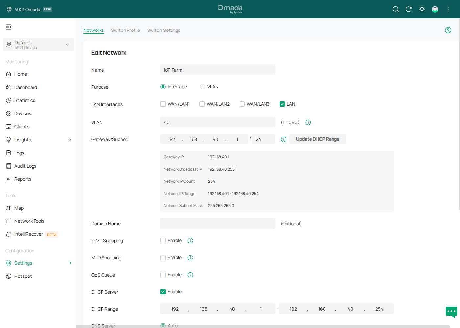Screen dimensions: 460x328
Task: Toggle the light/dark theme sun icon
Action: pyautogui.click(x=422, y=9)
